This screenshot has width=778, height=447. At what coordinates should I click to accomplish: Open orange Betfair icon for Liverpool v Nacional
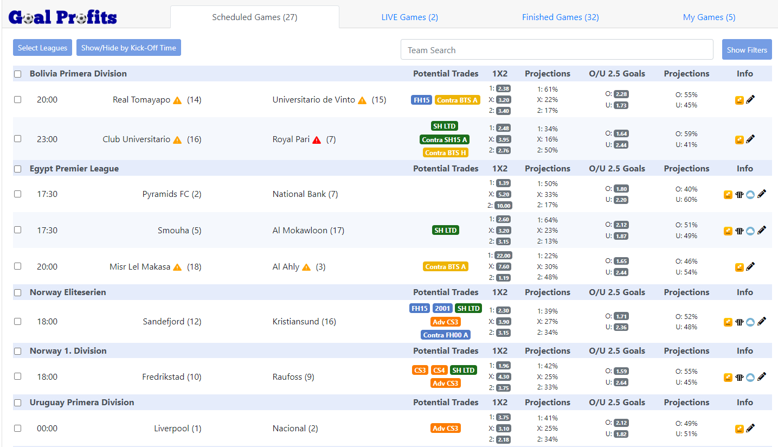(x=739, y=429)
